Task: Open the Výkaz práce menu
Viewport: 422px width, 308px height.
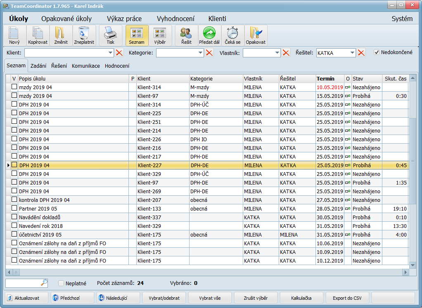Action: pyautogui.click(x=124, y=19)
